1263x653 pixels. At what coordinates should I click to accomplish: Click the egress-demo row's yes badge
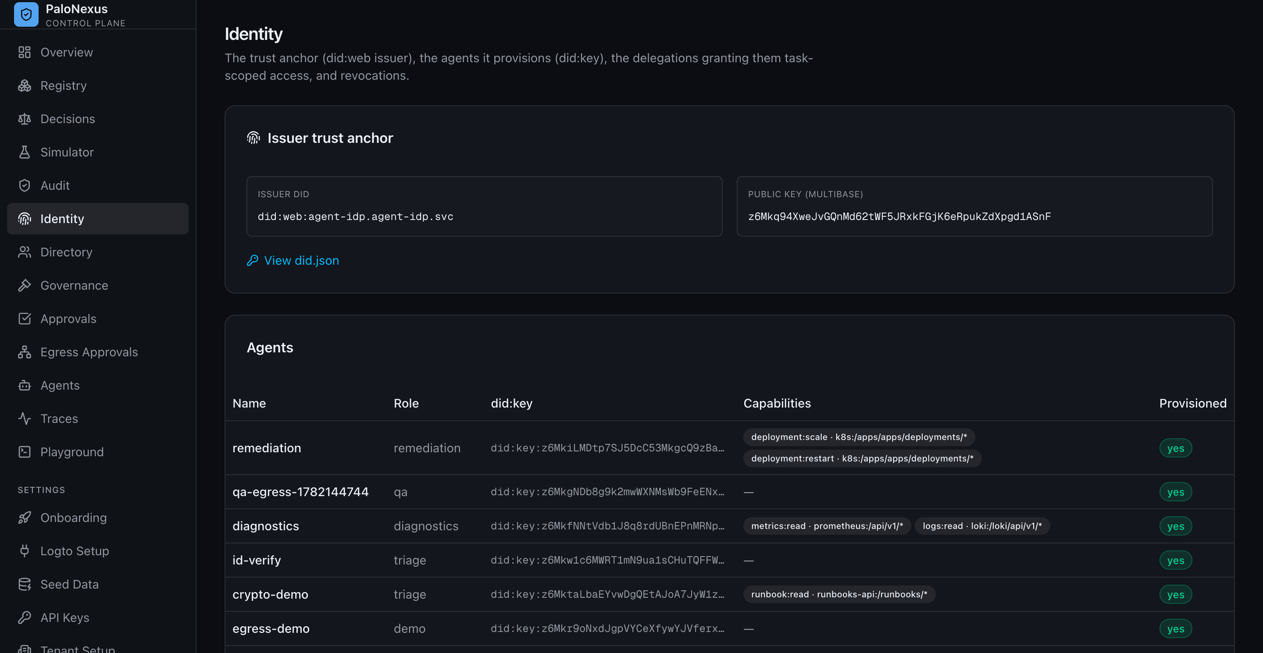1175,629
